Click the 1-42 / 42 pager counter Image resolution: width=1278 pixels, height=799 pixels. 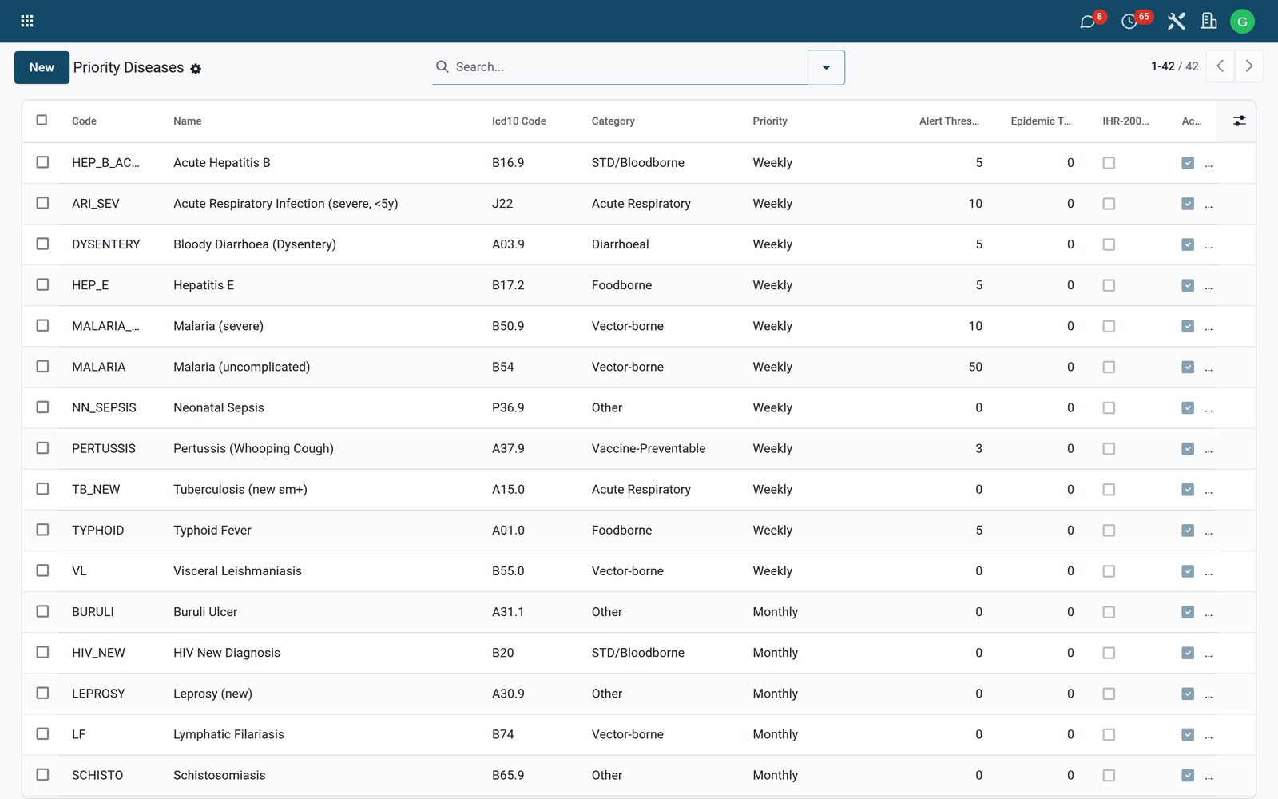tap(1174, 66)
